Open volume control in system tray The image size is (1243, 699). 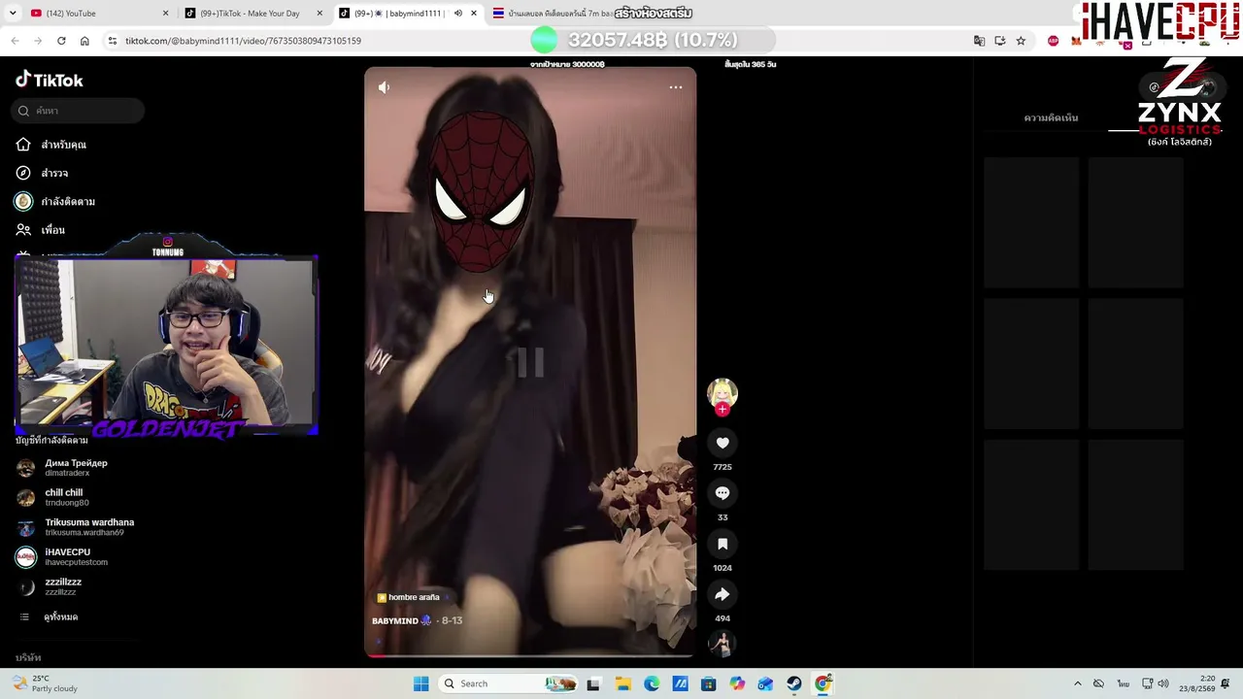click(1163, 683)
